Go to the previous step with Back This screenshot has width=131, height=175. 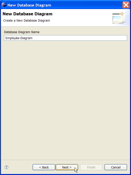(x=44, y=167)
